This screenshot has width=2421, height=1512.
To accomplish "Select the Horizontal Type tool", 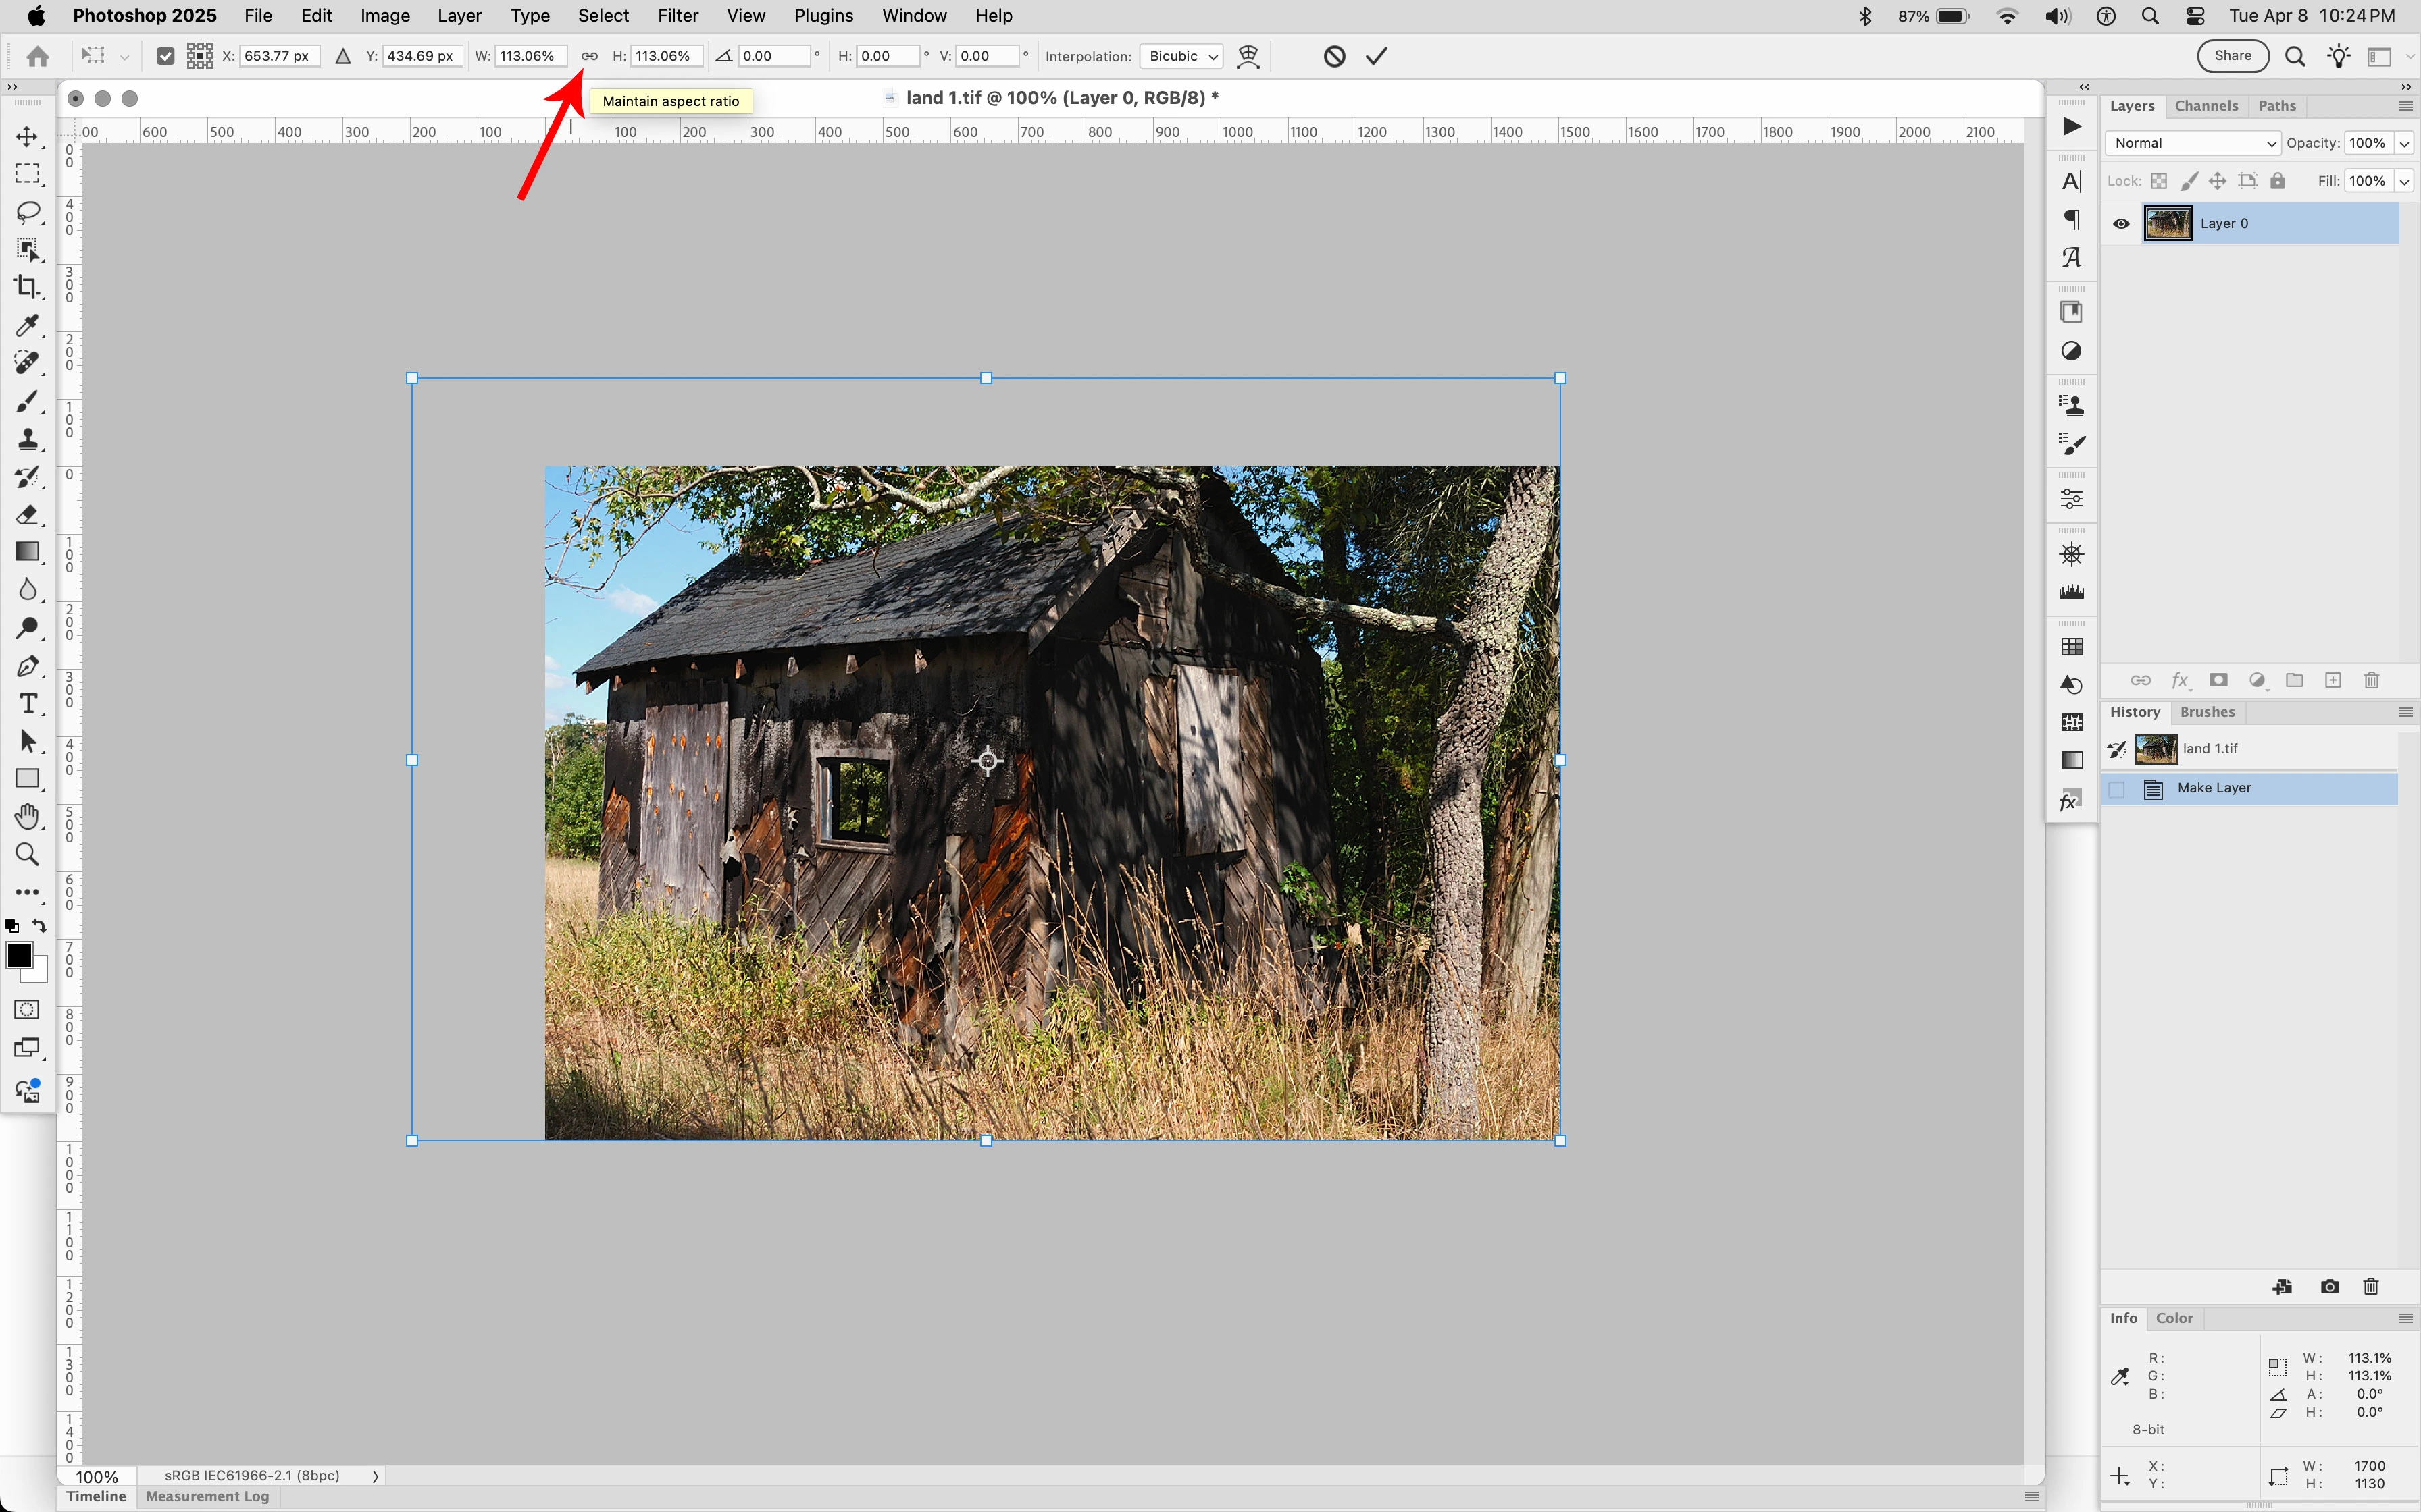I will click(27, 704).
